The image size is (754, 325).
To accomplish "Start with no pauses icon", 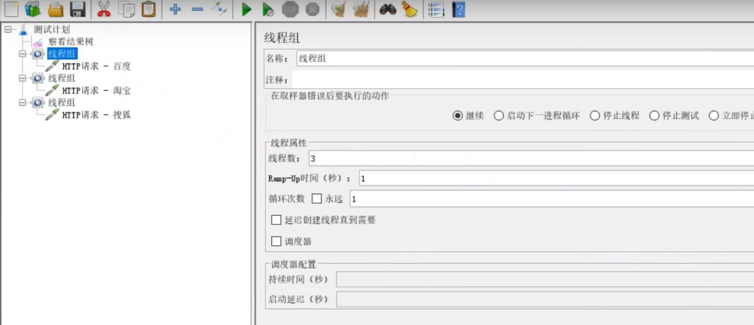I will click(268, 9).
